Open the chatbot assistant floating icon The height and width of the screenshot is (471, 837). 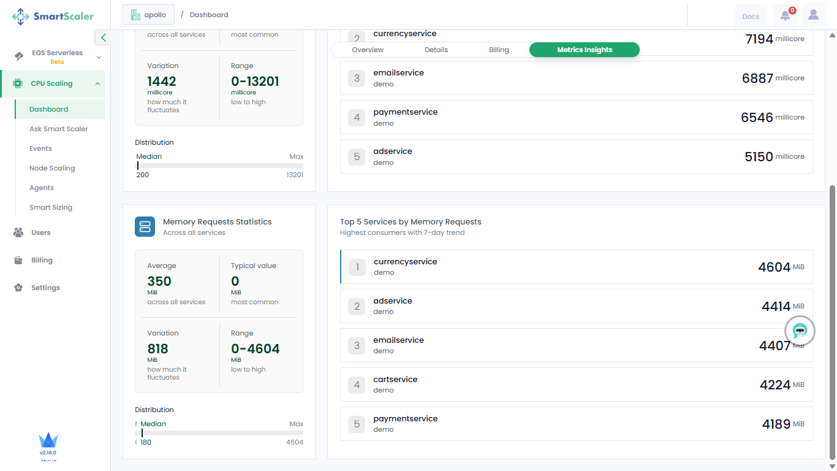pyautogui.click(x=800, y=331)
